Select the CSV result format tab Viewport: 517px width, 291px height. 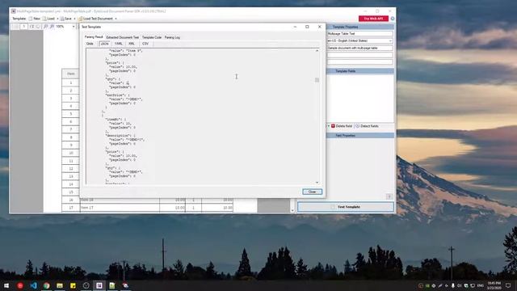(145, 44)
